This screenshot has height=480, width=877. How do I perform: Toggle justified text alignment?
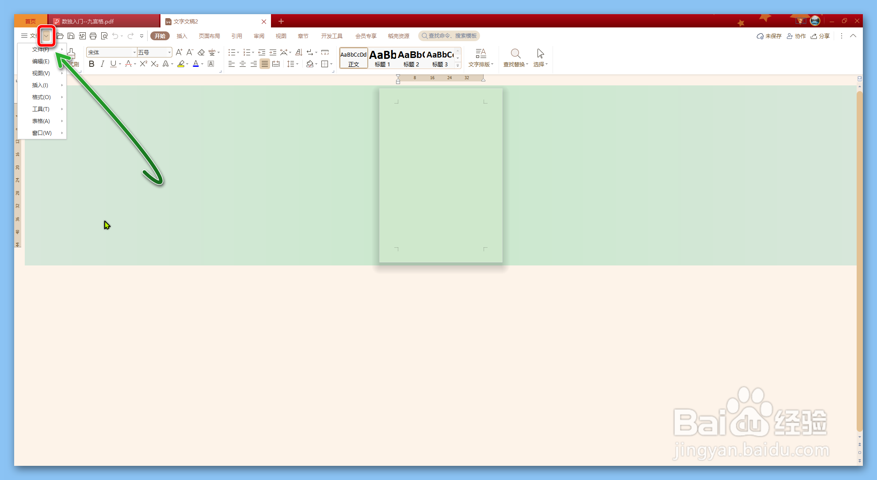pos(265,64)
